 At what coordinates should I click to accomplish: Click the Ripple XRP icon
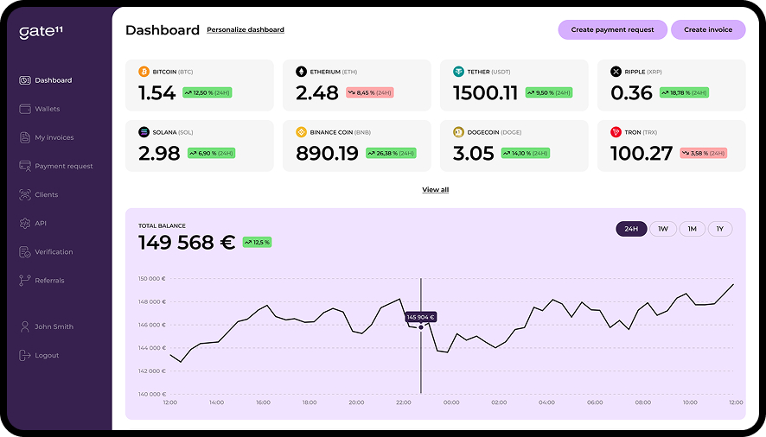pyautogui.click(x=616, y=72)
